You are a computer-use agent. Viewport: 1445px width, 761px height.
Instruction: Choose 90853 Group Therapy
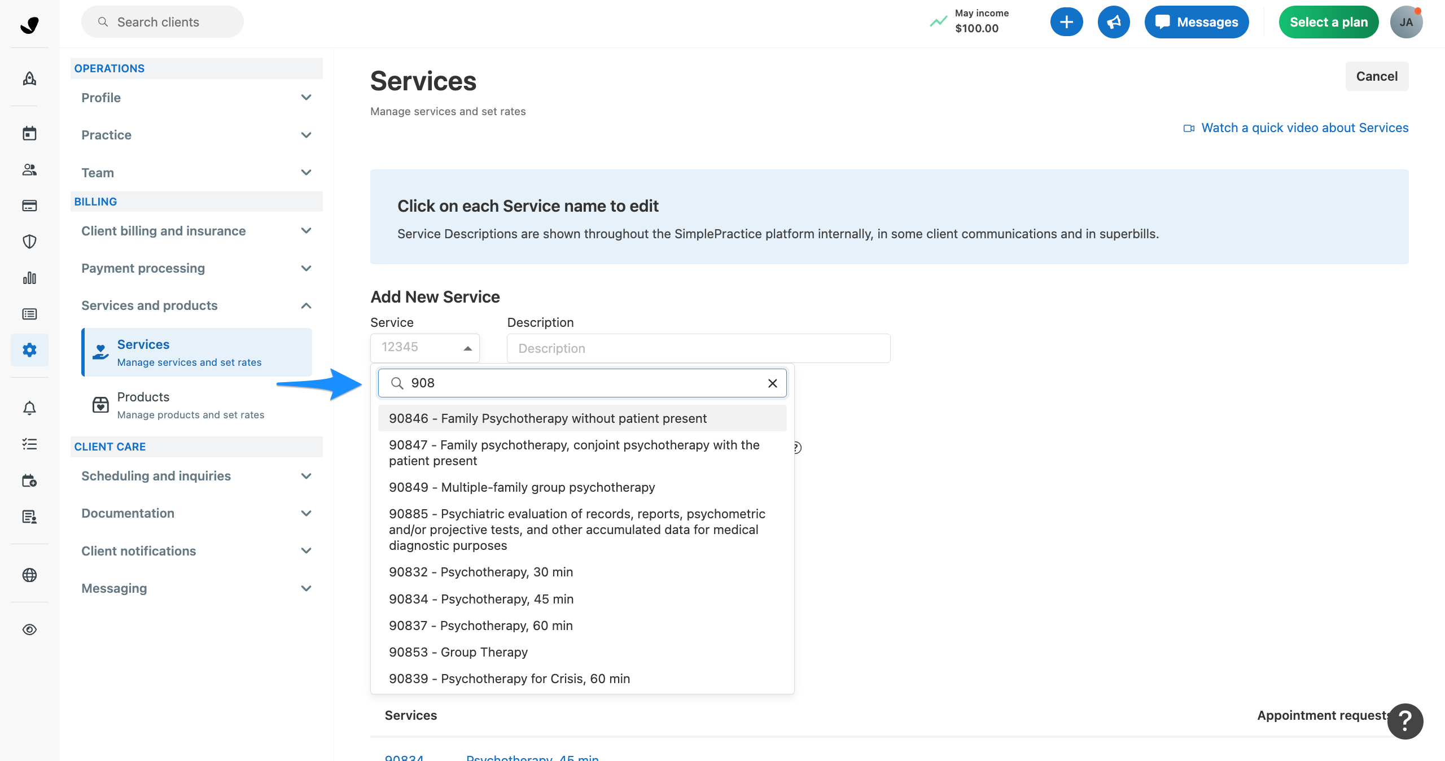(582, 652)
